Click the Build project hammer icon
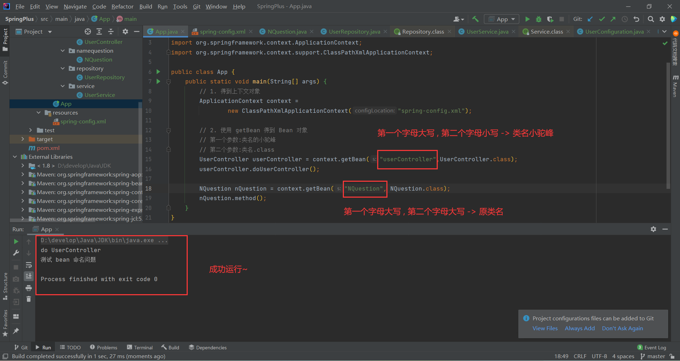Image resolution: width=680 pixels, height=361 pixels. (475, 19)
